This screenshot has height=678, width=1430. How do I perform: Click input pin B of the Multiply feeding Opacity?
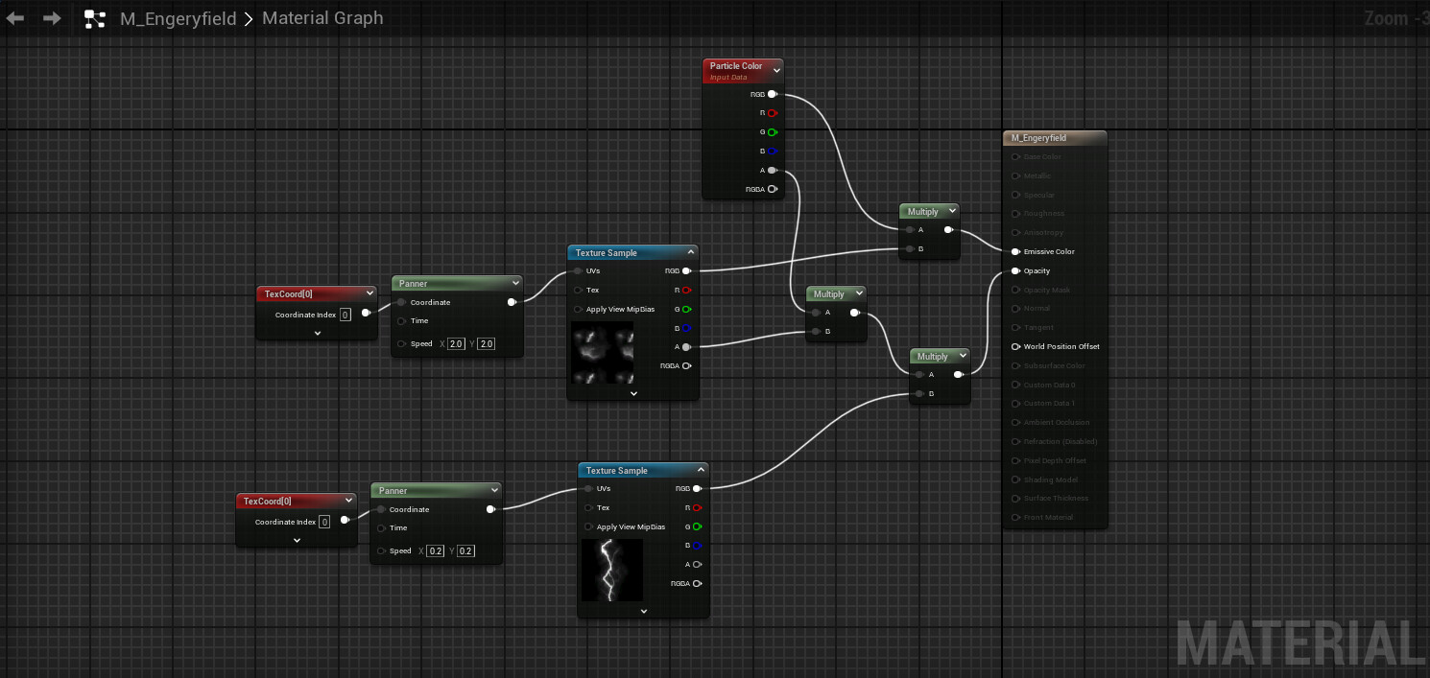click(x=919, y=393)
